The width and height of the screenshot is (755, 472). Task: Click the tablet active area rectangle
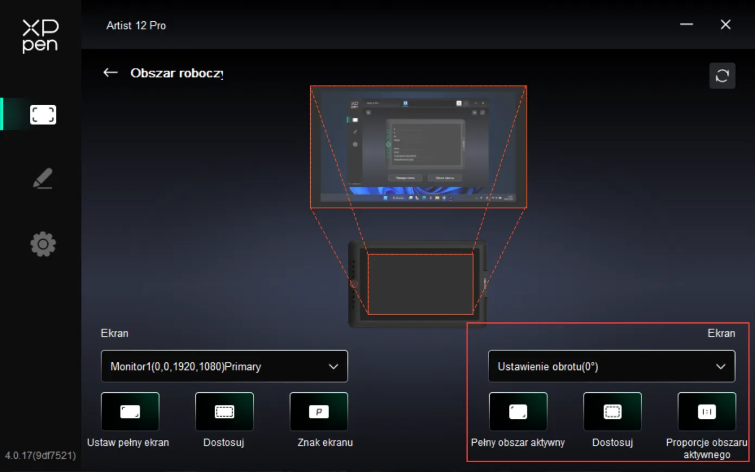pos(420,284)
